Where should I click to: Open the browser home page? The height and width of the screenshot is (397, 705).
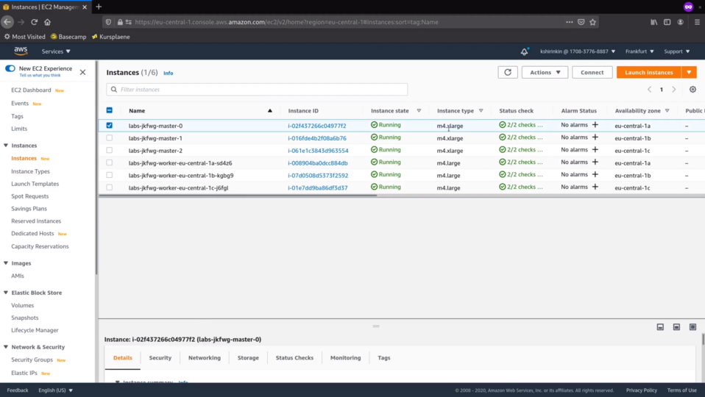(47, 22)
